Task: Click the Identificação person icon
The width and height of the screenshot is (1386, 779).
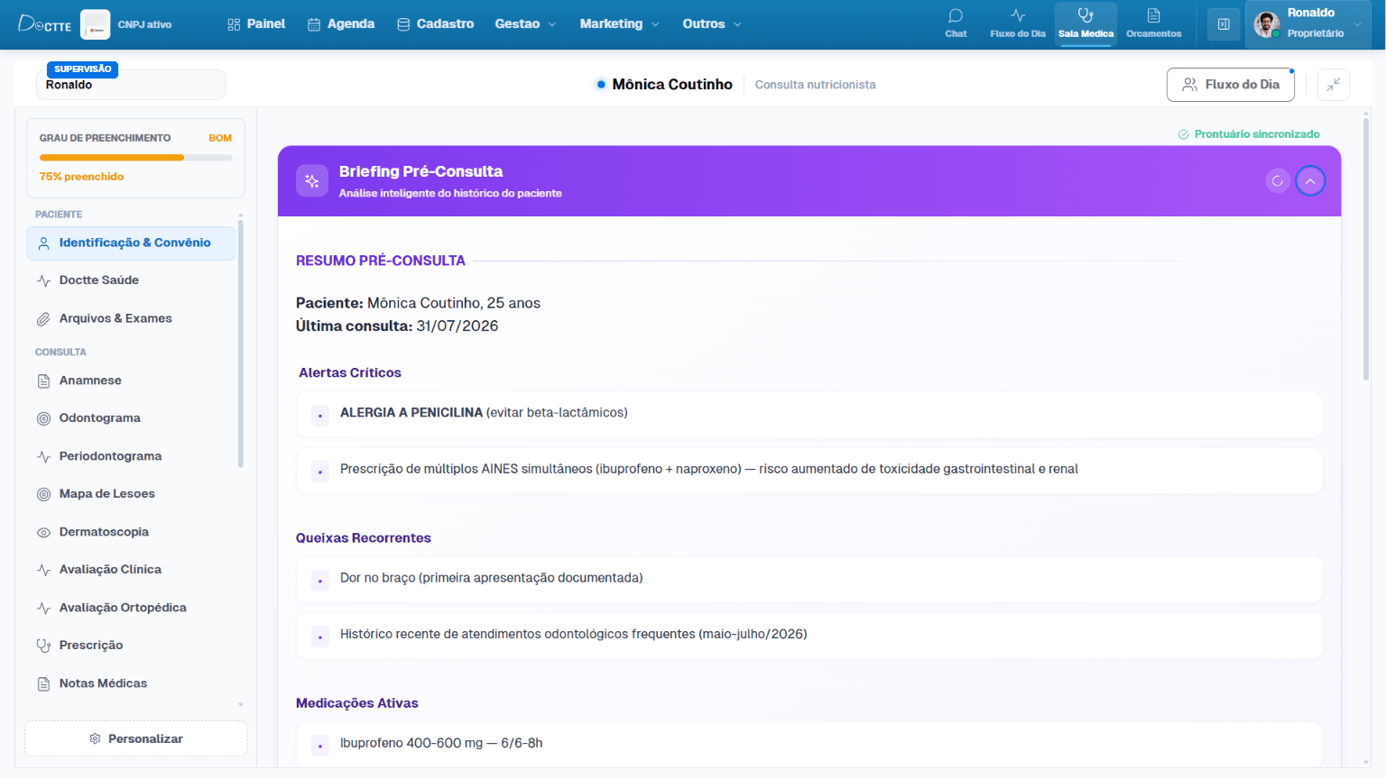Action: (43, 243)
